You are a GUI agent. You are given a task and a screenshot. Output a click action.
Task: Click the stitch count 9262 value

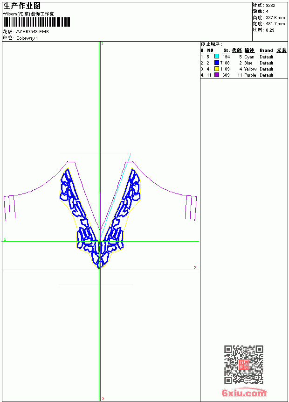[270, 6]
